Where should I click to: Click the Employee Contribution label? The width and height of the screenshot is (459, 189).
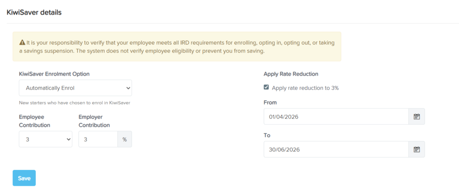35,121
